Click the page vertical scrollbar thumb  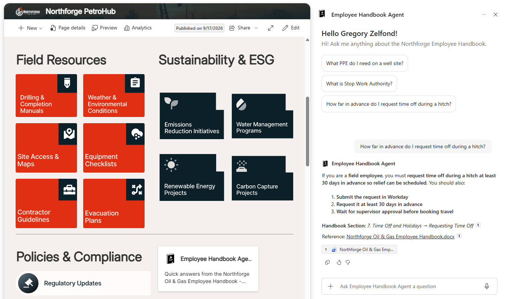click(307, 131)
